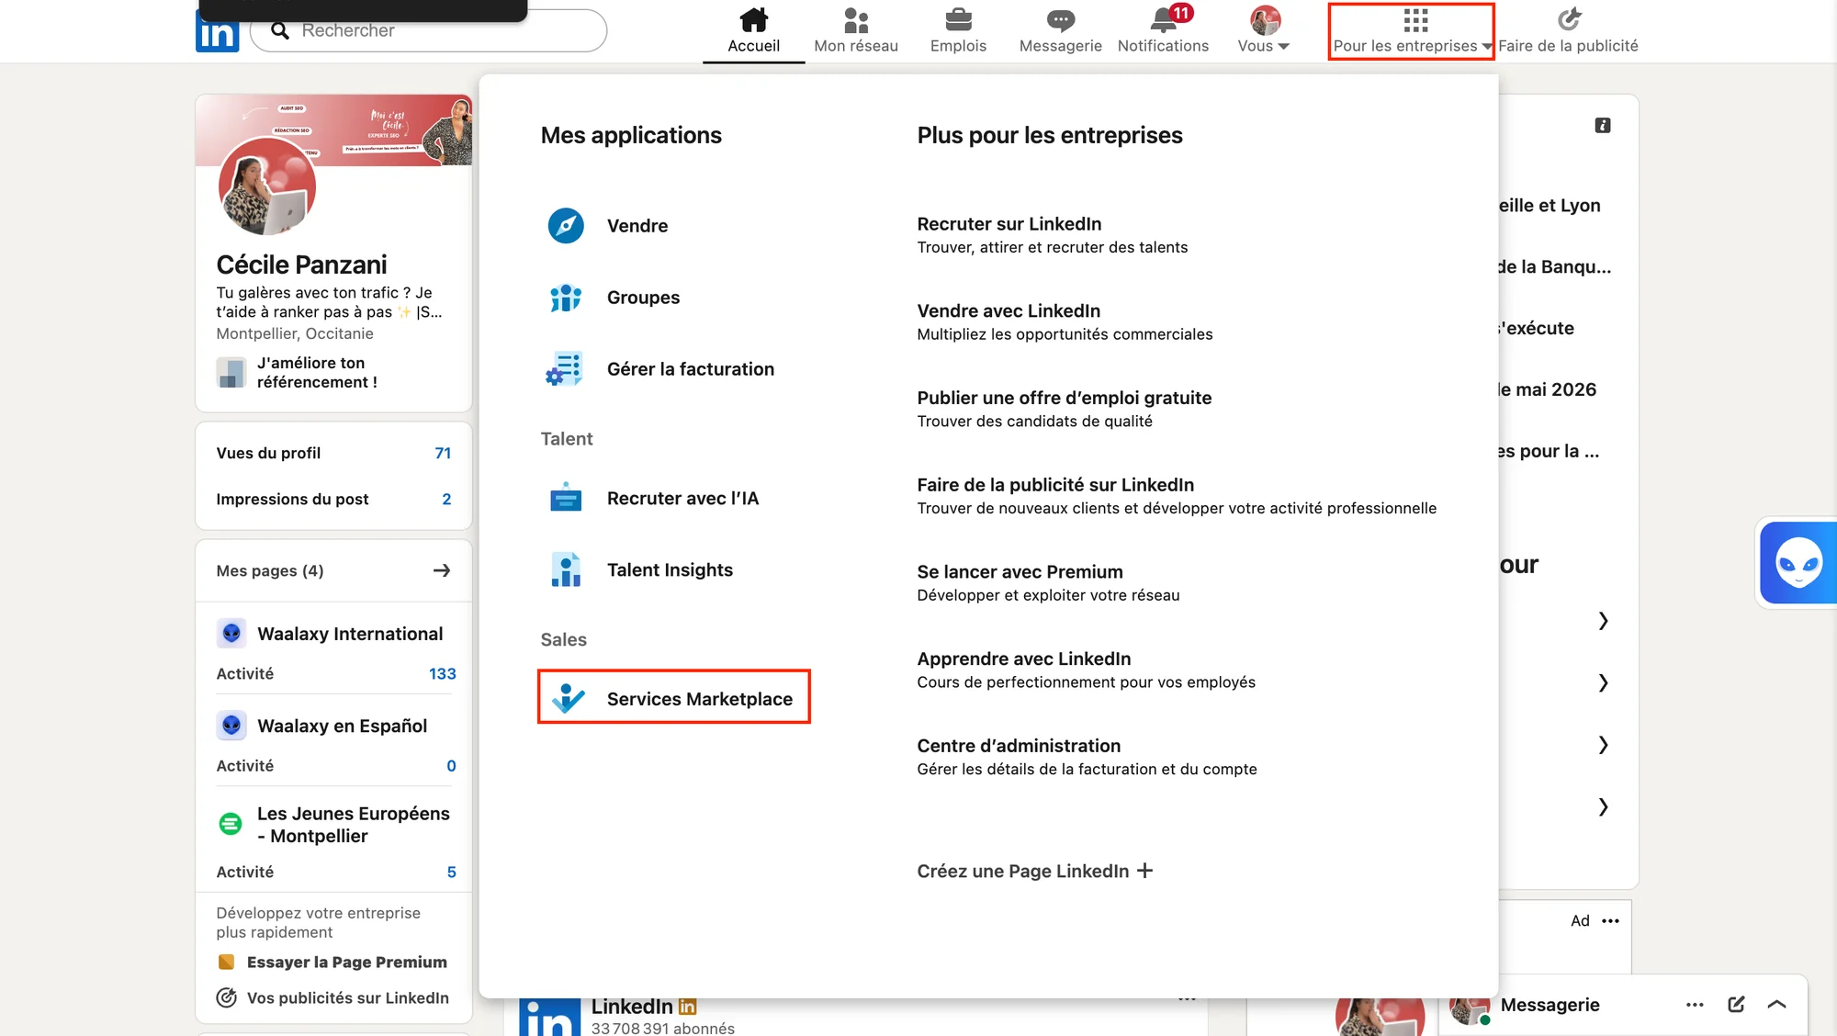The height and width of the screenshot is (1036, 1837).
Task: Open the Waalaxy alien widget icon
Action: [x=1798, y=563]
